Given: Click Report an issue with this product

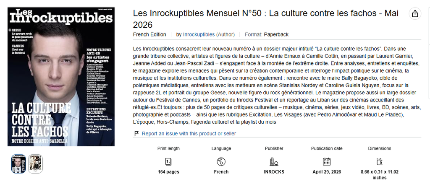Looking at the screenshot, I should (x=189, y=134).
